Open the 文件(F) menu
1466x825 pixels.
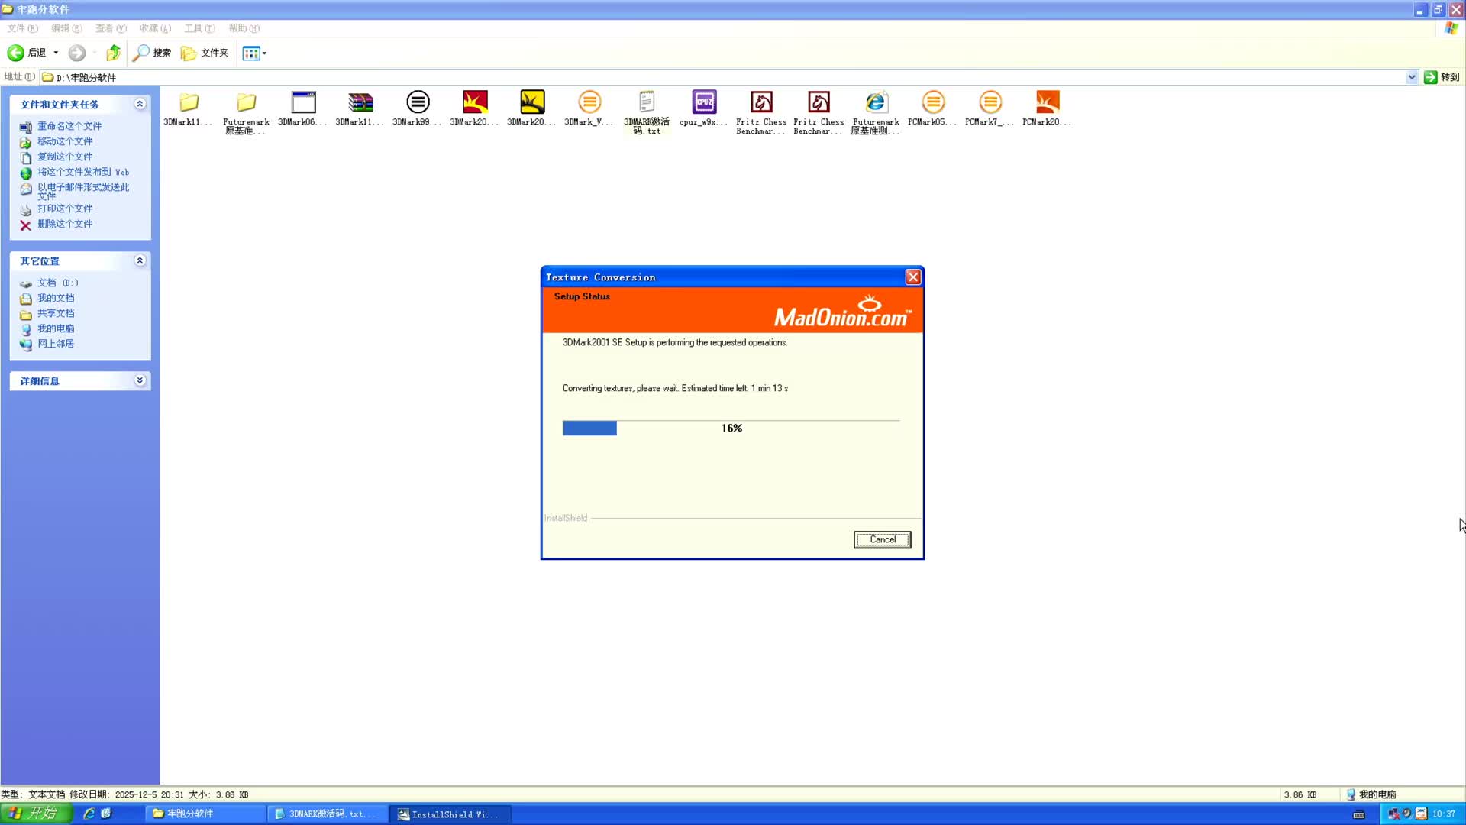[x=22, y=28]
